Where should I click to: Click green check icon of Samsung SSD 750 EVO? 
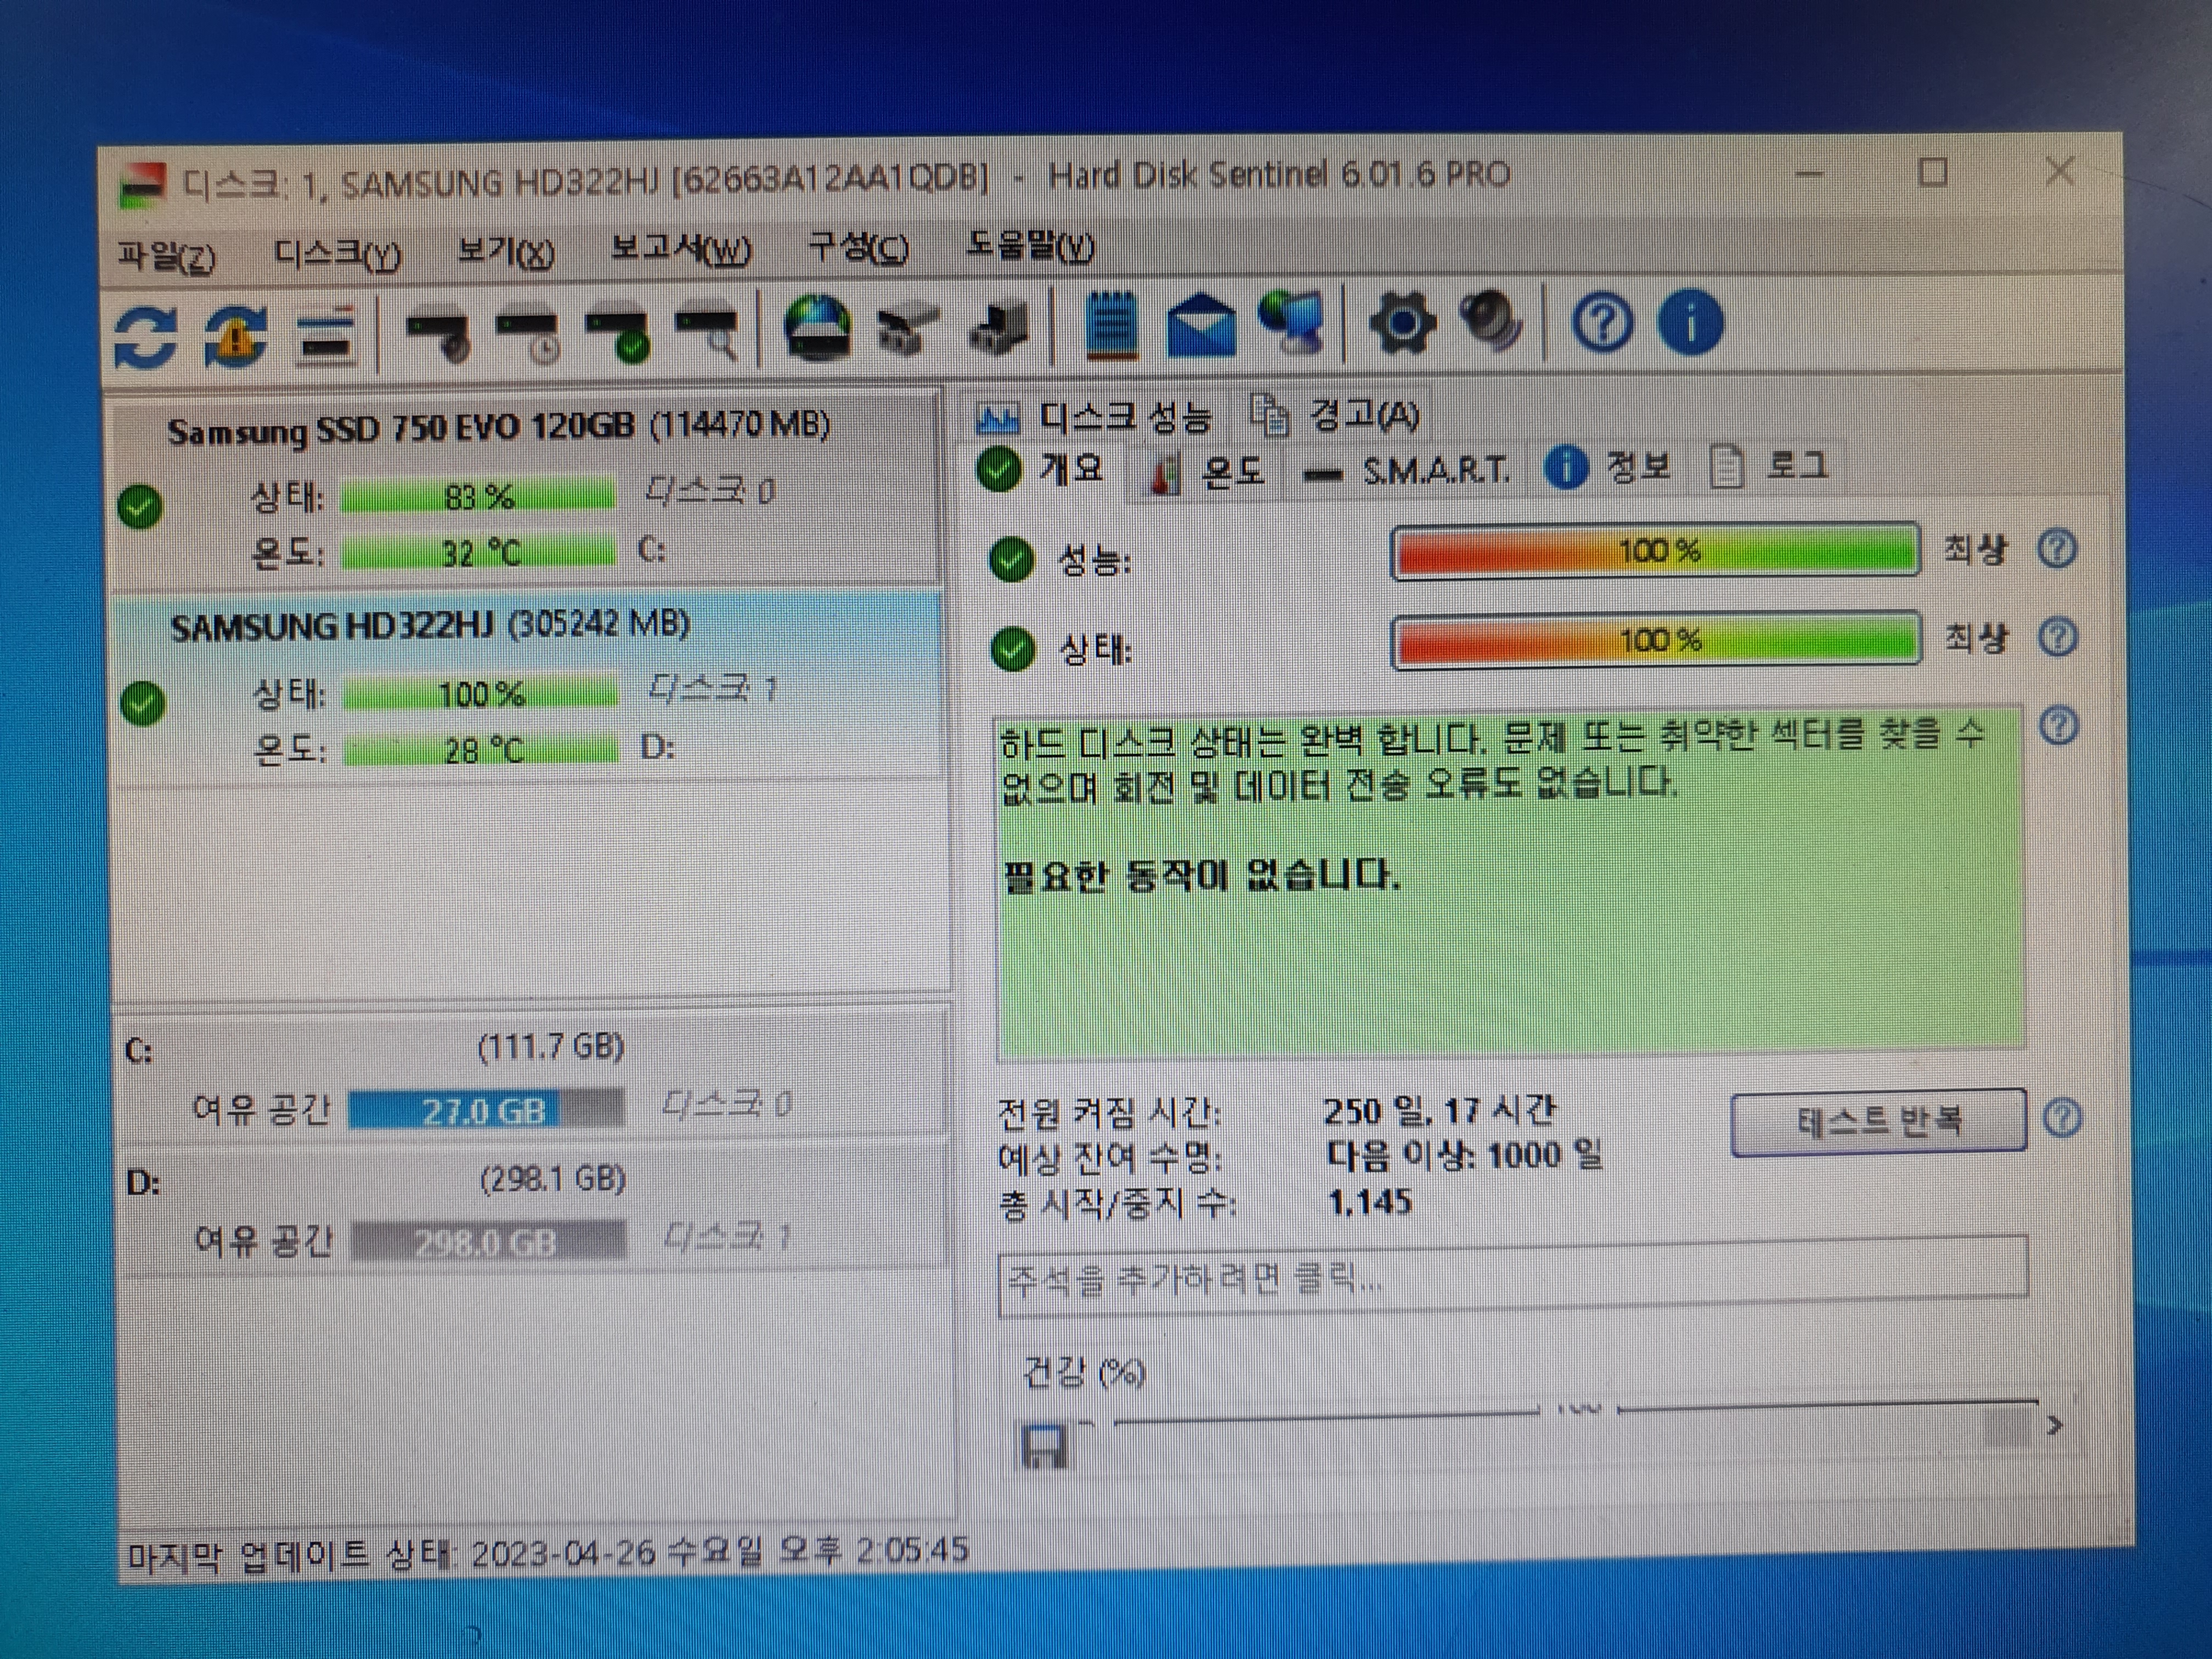[140, 506]
